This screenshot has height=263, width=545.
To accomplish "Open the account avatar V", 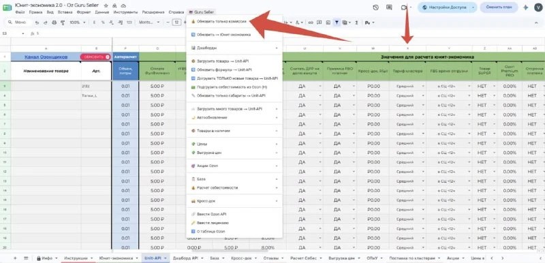I will (x=538, y=7).
